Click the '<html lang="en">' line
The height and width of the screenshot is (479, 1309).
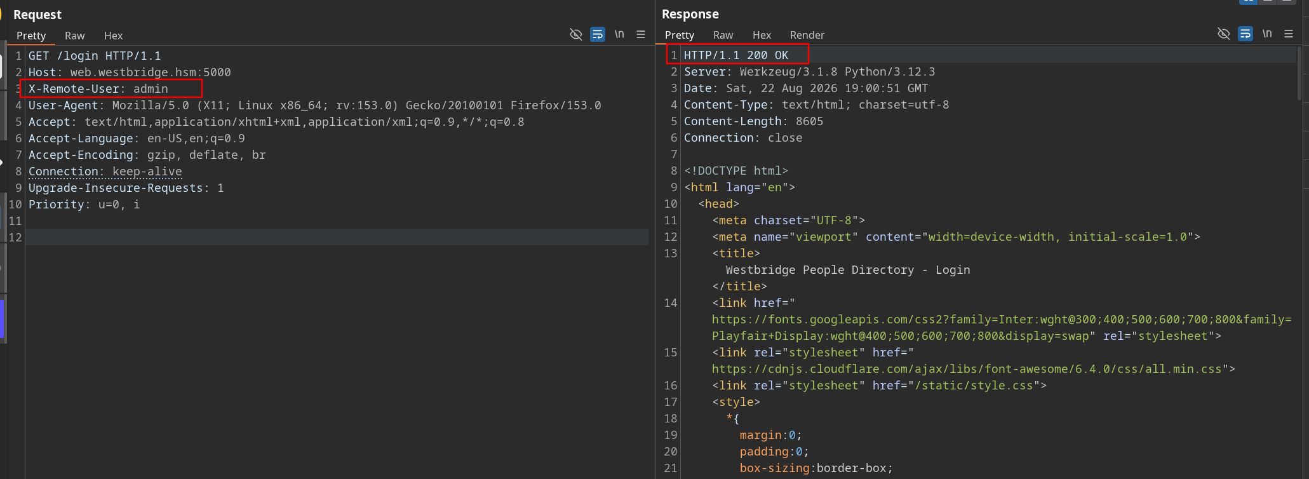click(x=740, y=187)
